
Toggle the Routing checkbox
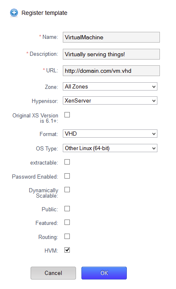(x=67, y=236)
